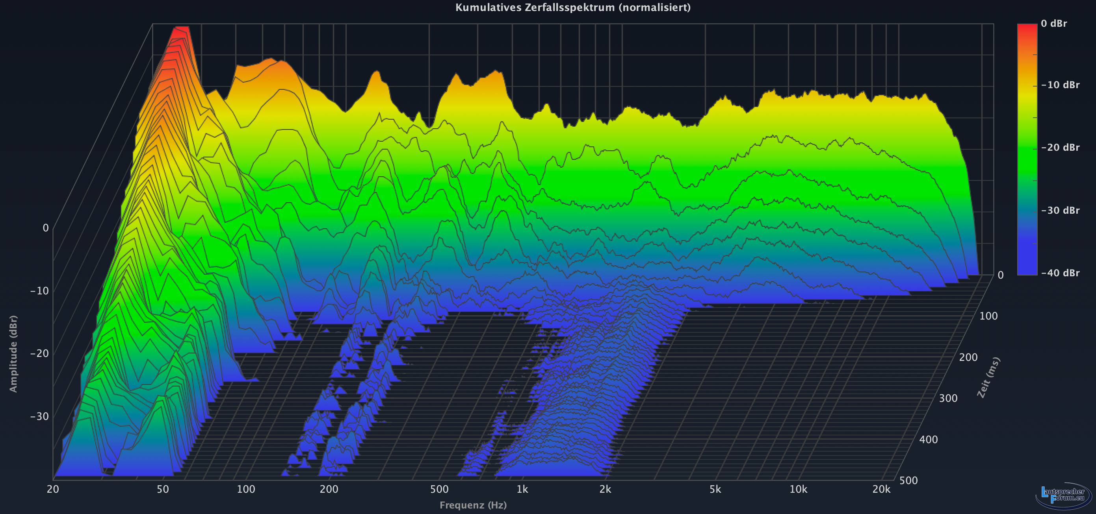
Task: Click the 100 ms time axis label
Action: coord(988,316)
